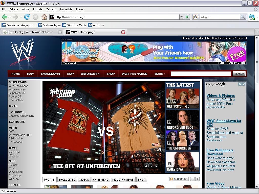Focus the address bar URL field

pos(117,17)
